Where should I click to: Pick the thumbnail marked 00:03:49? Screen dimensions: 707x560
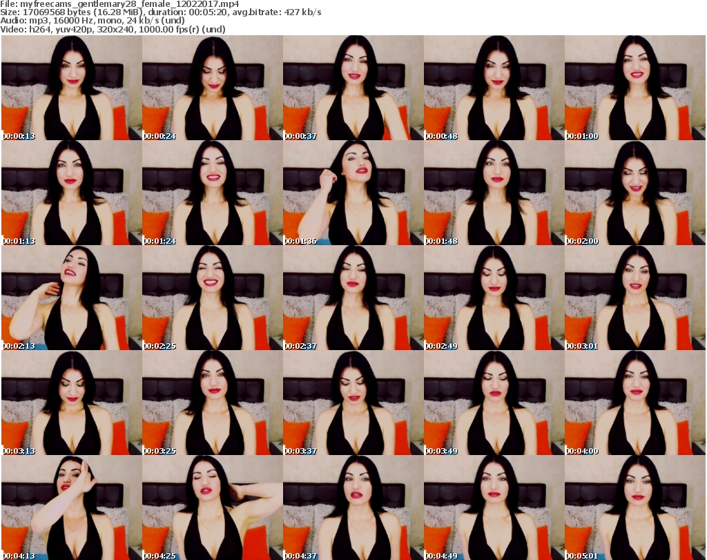tap(494, 403)
